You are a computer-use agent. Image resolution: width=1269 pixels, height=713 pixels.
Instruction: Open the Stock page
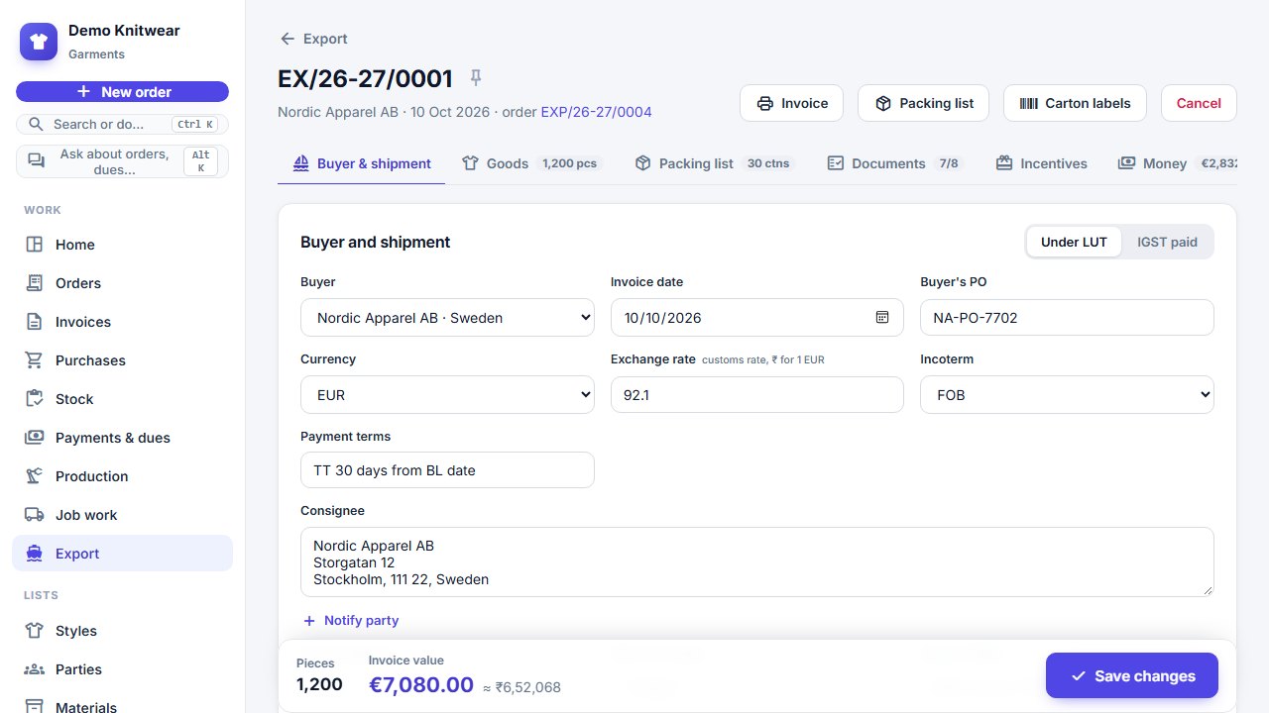(x=122, y=399)
